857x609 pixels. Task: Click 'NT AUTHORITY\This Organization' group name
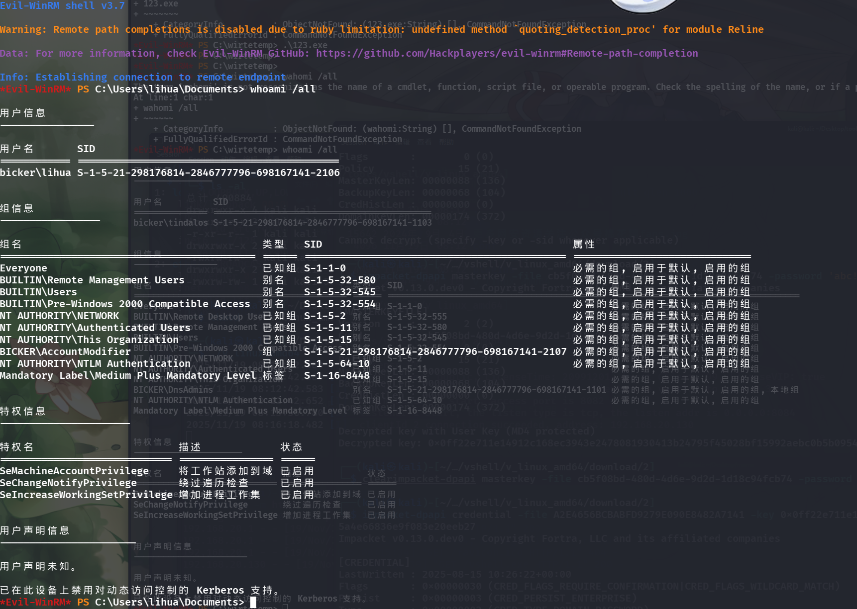[x=89, y=340]
